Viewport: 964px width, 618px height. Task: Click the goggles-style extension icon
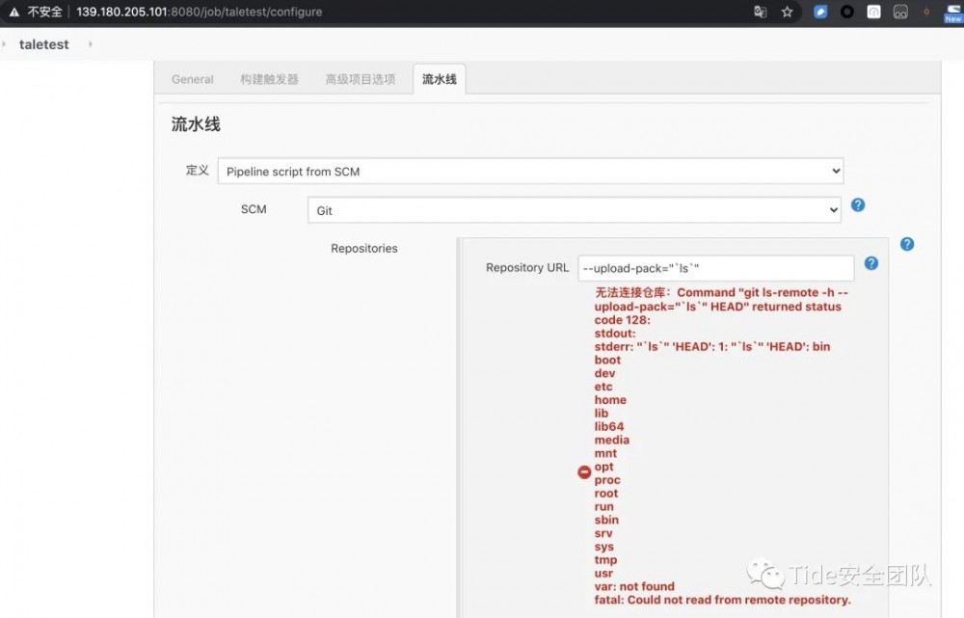[x=899, y=11]
